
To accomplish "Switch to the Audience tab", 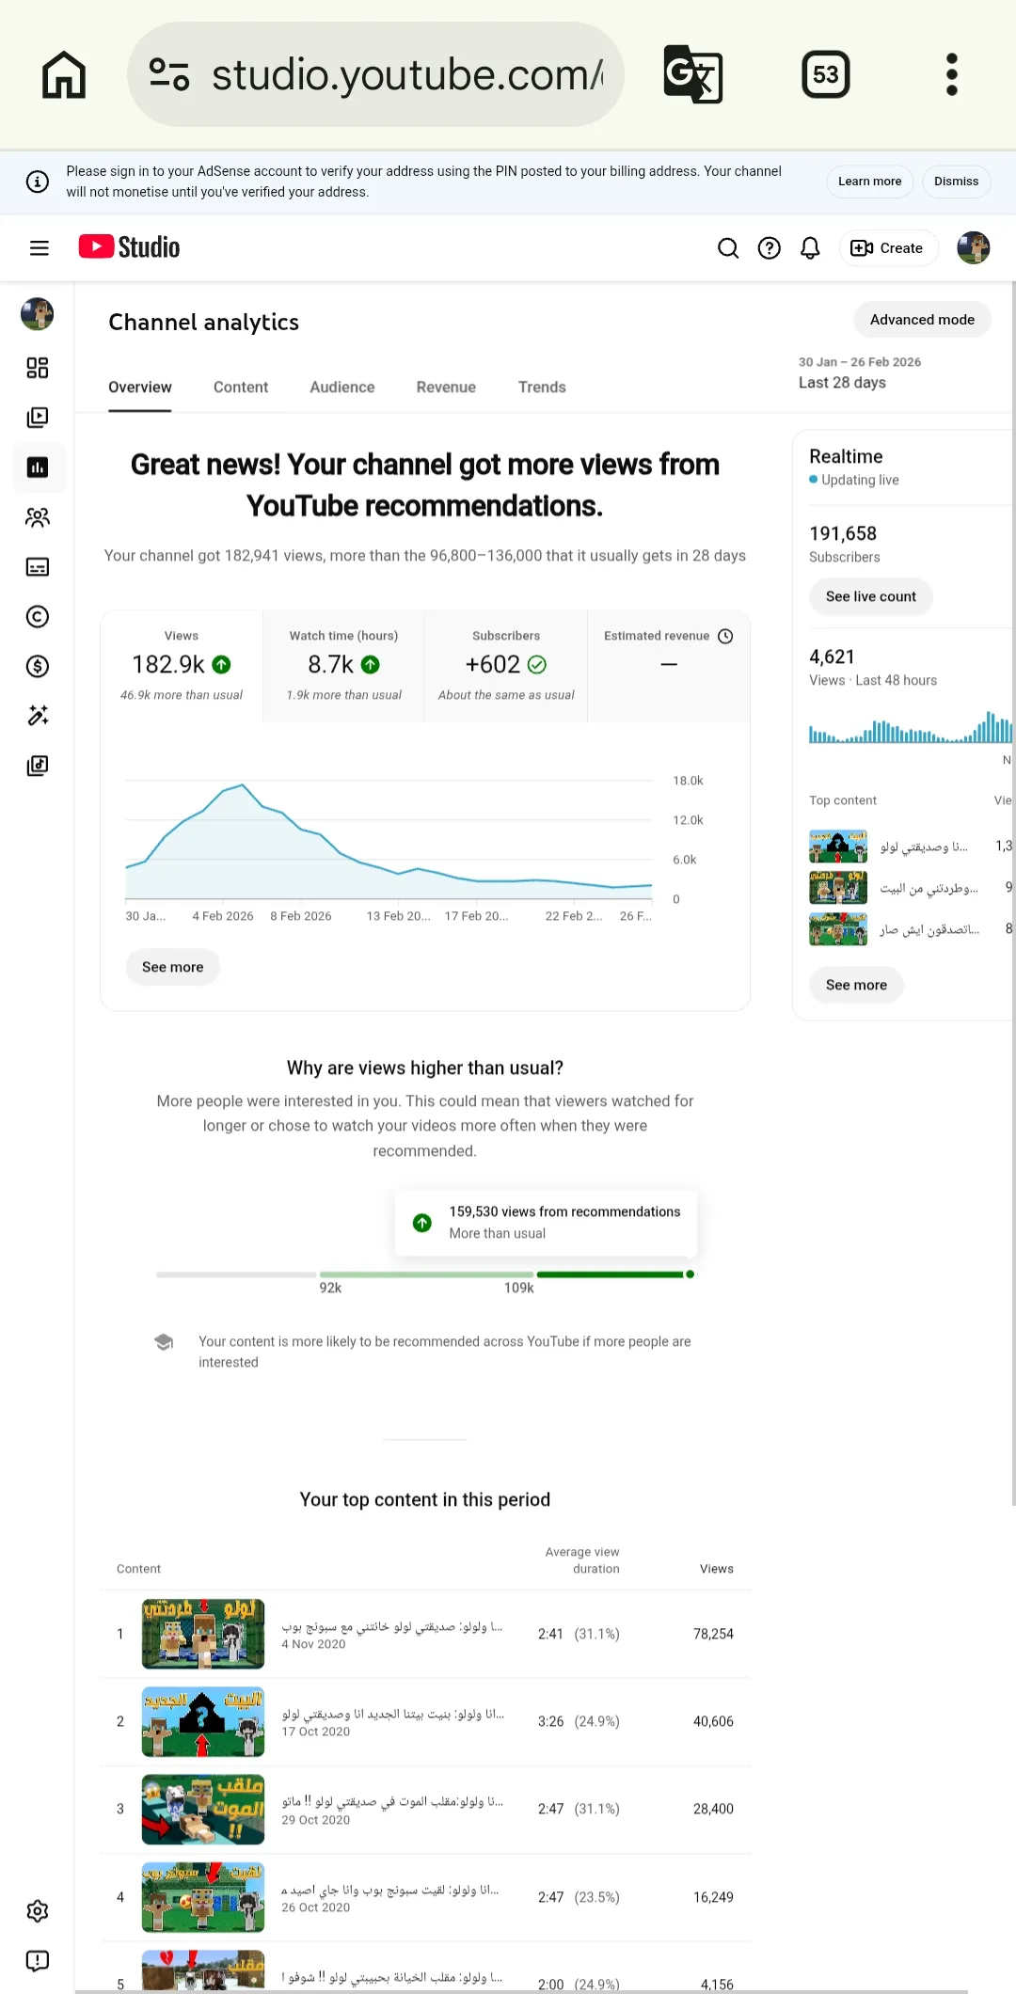I will [342, 388].
